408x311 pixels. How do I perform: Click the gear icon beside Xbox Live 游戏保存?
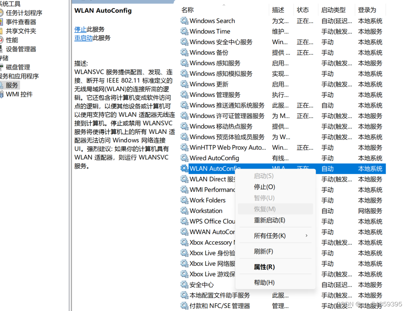(x=184, y=274)
